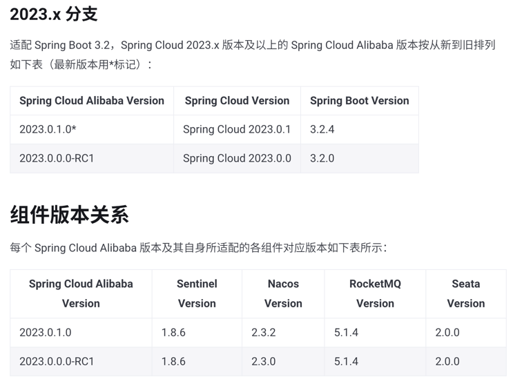Select Sentinel "1.8.6" in the 2023.0.1.0 row
This screenshot has width=522, height=386.
click(173, 333)
